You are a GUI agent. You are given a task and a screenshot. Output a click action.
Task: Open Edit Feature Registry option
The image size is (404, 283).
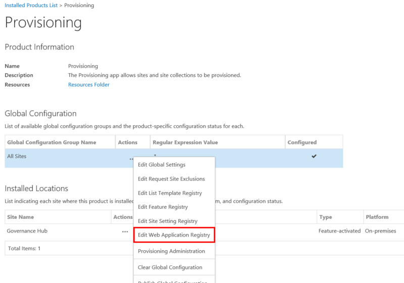163,207
